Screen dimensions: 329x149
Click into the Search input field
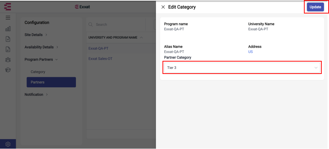[120, 24]
